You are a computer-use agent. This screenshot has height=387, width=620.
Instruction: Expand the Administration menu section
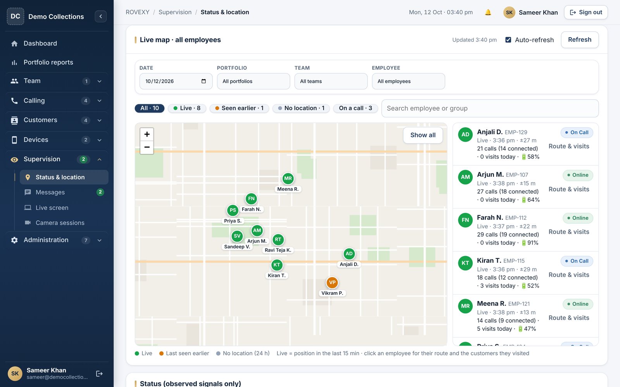tap(57, 240)
